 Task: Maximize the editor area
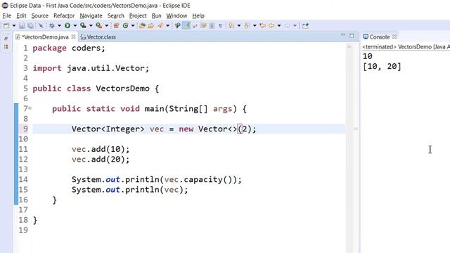click(x=352, y=36)
